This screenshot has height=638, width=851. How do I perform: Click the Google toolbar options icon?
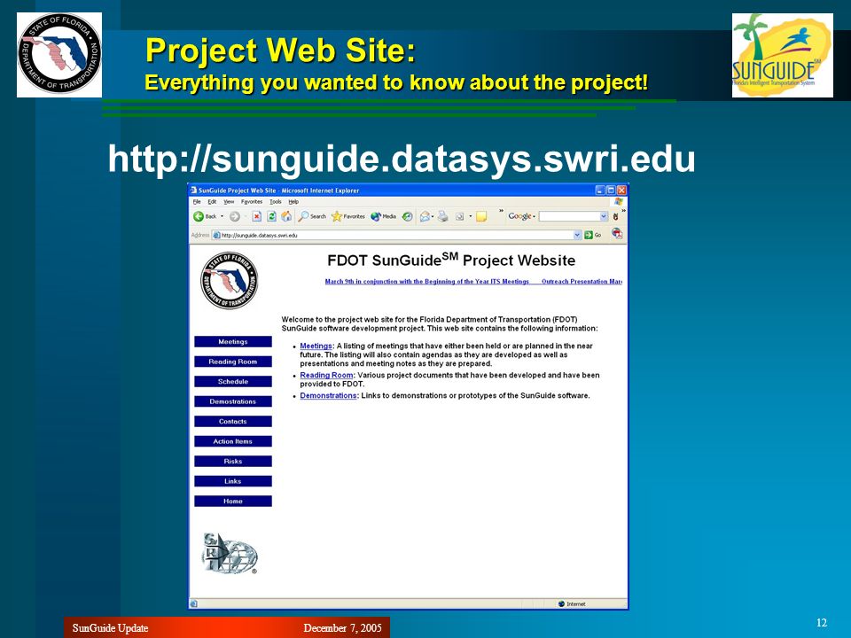[615, 216]
